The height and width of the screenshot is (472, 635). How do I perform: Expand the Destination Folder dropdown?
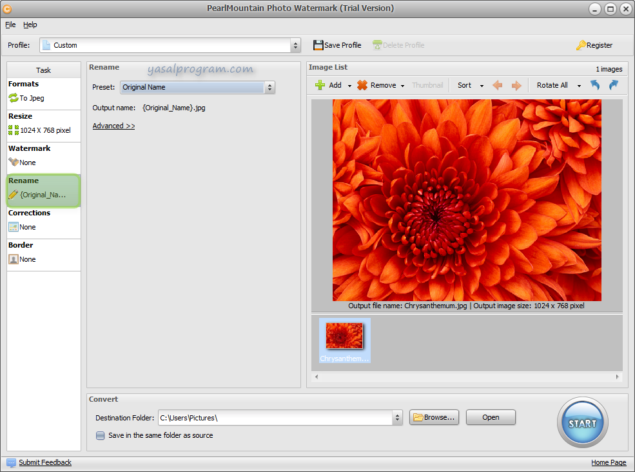[397, 418]
